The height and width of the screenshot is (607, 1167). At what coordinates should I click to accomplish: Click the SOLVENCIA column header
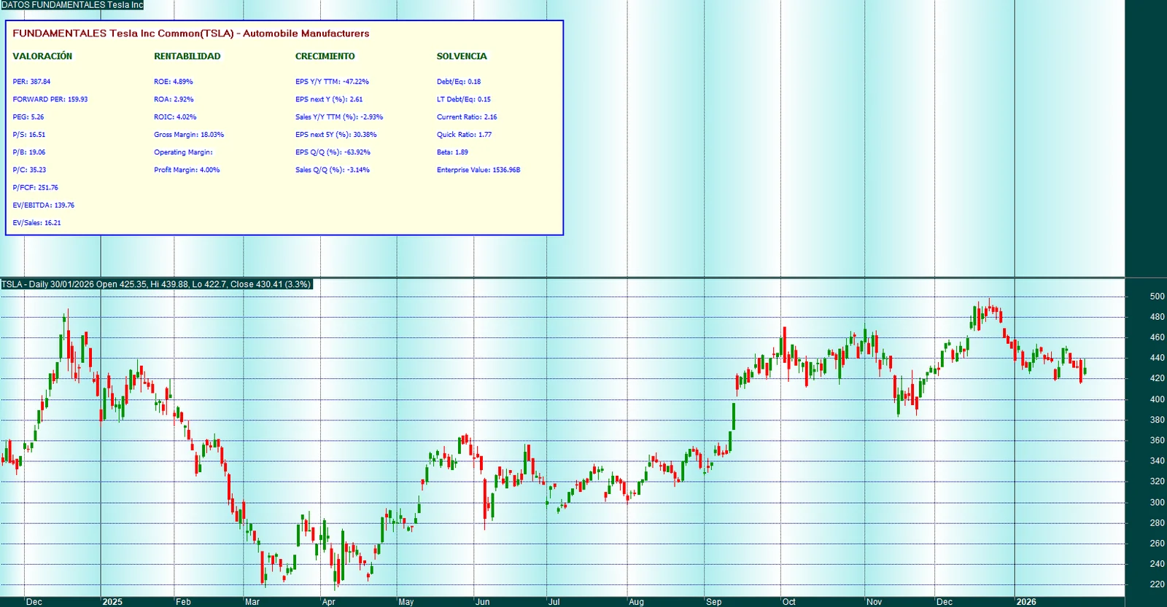point(462,56)
